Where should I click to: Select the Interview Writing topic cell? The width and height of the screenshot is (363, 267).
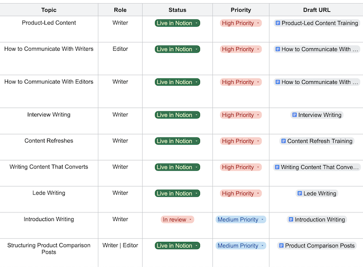click(49, 121)
